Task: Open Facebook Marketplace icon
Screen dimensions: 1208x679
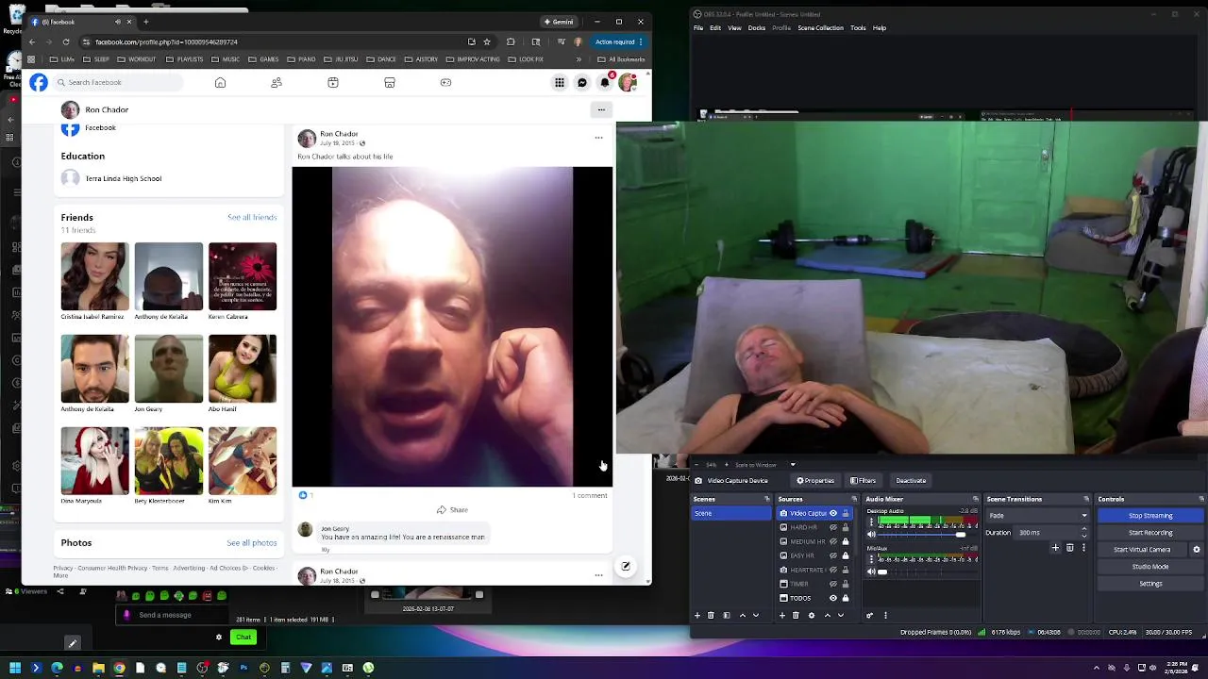Action: (x=390, y=83)
